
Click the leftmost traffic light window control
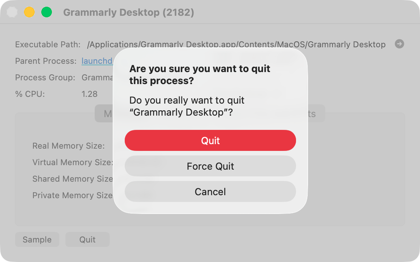(12, 12)
